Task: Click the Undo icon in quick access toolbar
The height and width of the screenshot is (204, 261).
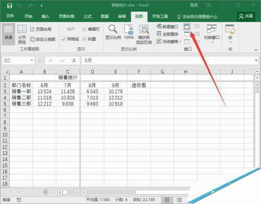Action: (x=19, y=6)
